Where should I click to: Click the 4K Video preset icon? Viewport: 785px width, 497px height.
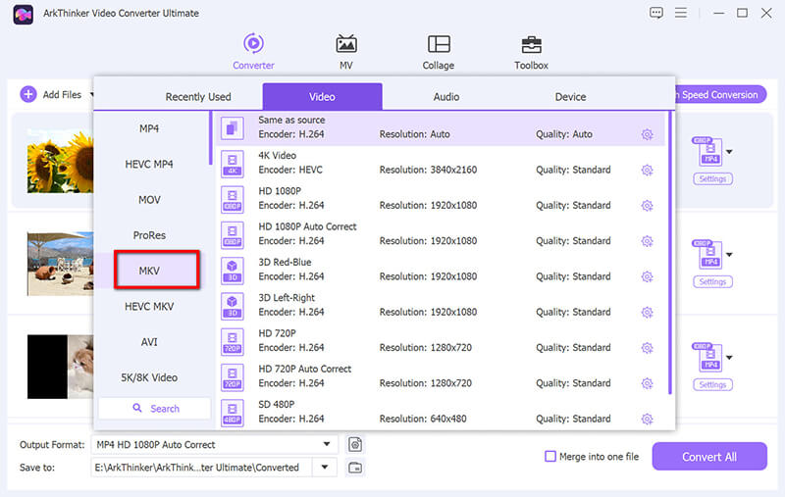click(233, 164)
